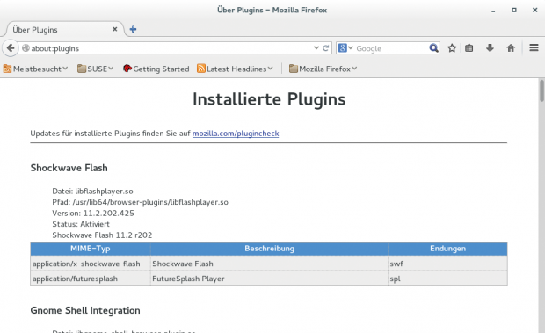Click the Shockwave Flash section heading
The image size is (545, 333).
(x=69, y=168)
